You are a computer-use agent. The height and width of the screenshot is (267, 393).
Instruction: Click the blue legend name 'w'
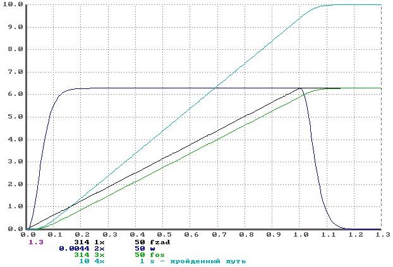coord(152,249)
